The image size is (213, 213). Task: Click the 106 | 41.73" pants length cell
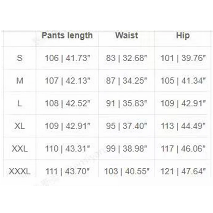(67, 58)
